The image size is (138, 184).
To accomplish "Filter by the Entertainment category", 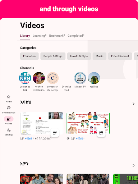I will coord(120,56).
